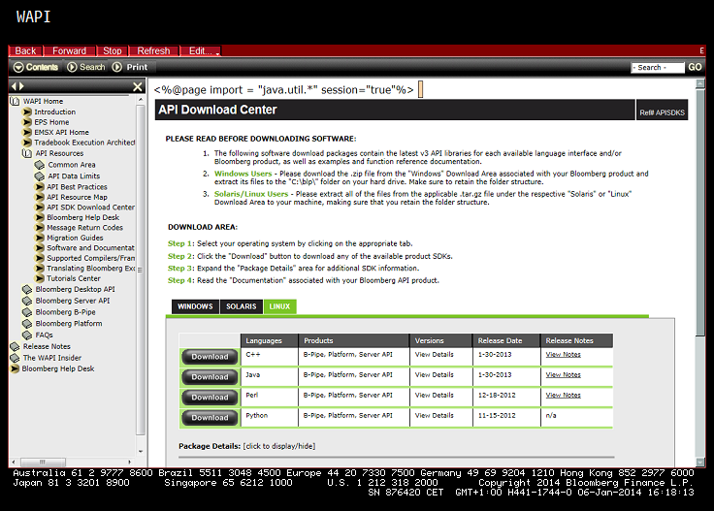Open the Edit... dropdown menu
Image resolution: width=714 pixels, height=511 pixels.
pos(201,51)
